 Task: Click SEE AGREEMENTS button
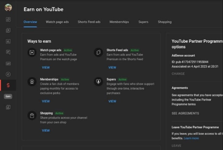(x=185, y=113)
